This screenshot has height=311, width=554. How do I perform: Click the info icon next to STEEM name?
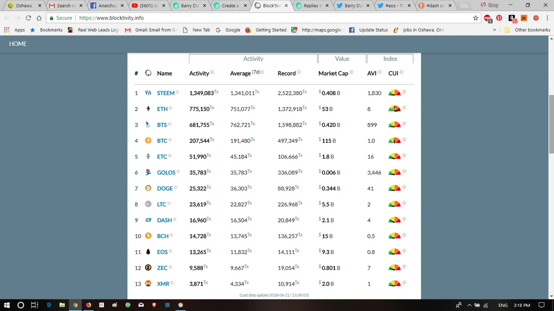177,92
